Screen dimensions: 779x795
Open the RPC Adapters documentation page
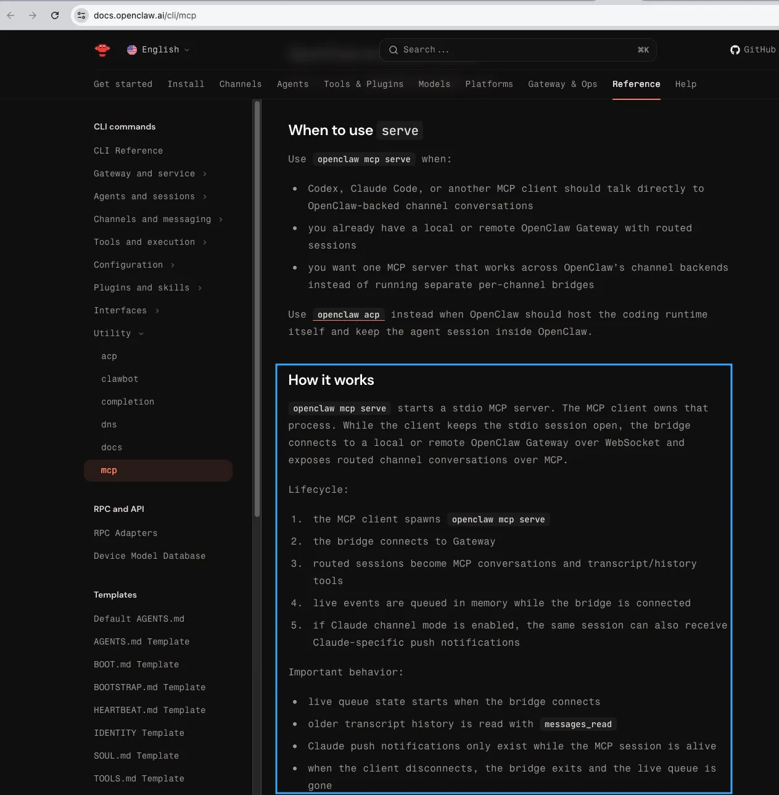[125, 533]
